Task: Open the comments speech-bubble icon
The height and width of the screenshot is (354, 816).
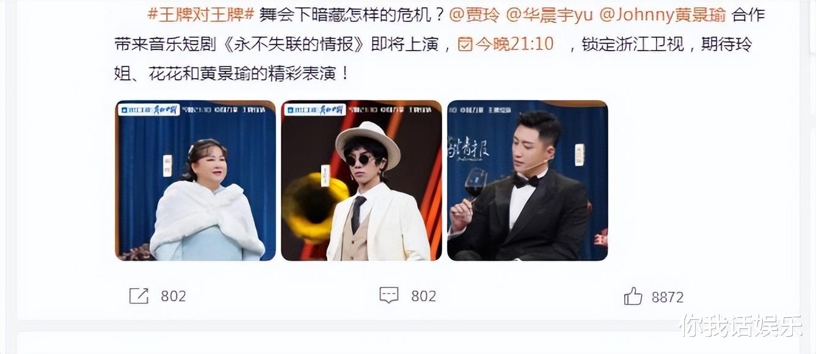Action: pos(389,296)
